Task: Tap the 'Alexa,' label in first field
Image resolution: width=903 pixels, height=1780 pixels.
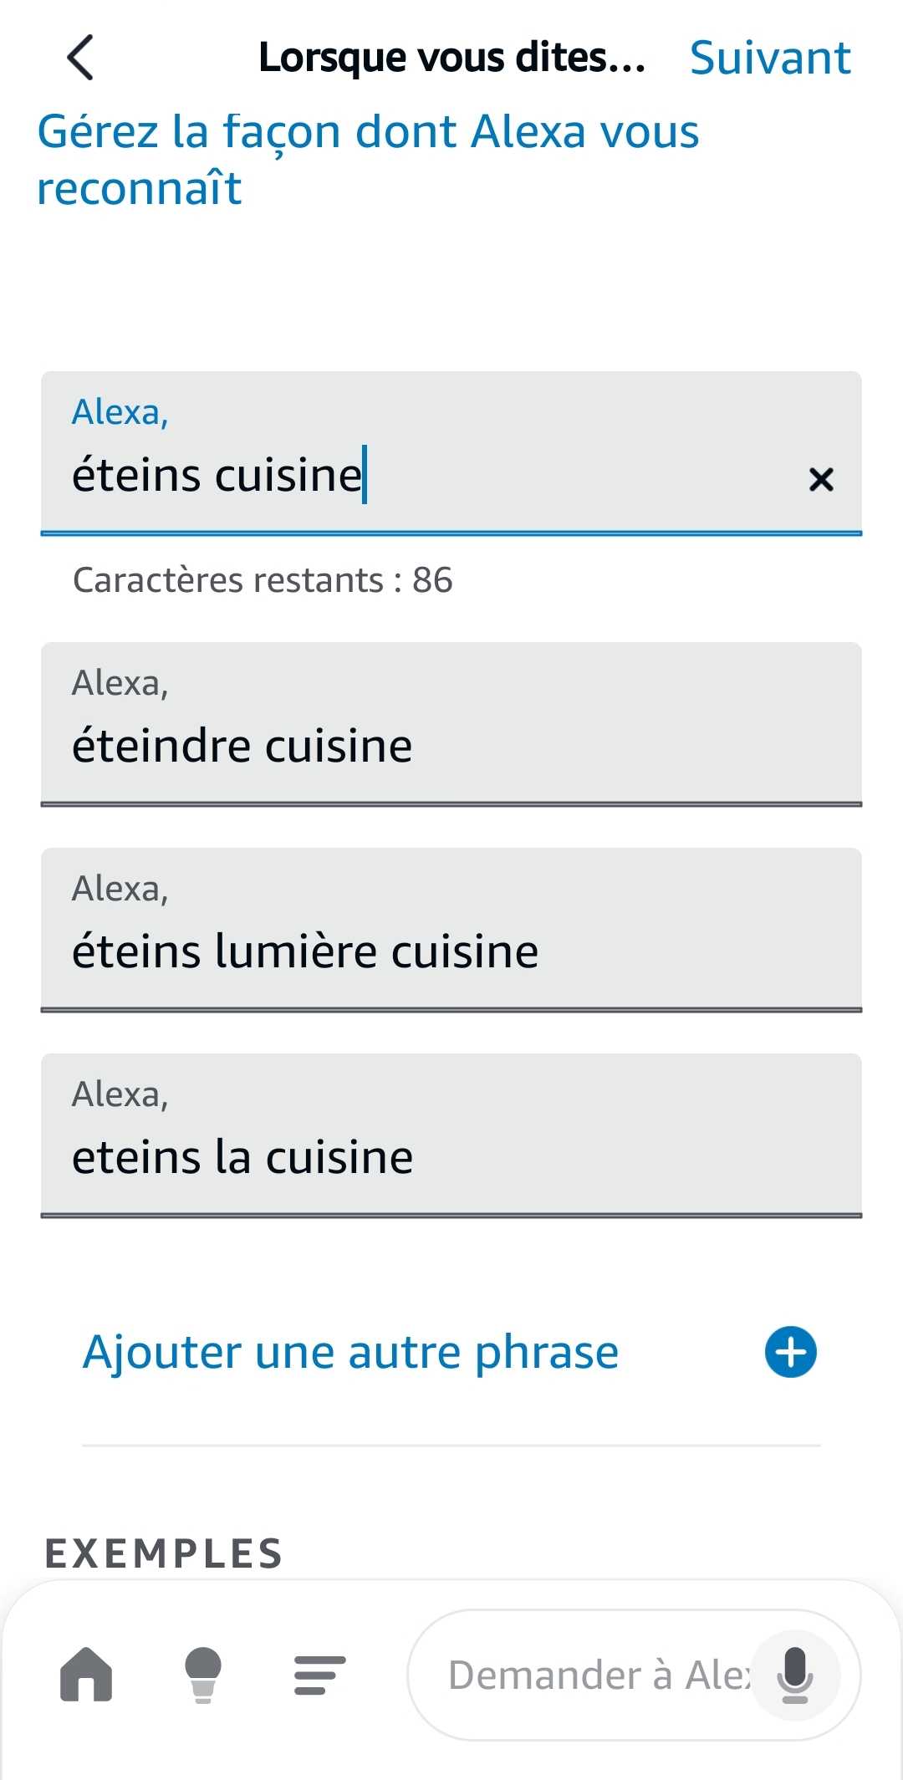Action: [120, 412]
